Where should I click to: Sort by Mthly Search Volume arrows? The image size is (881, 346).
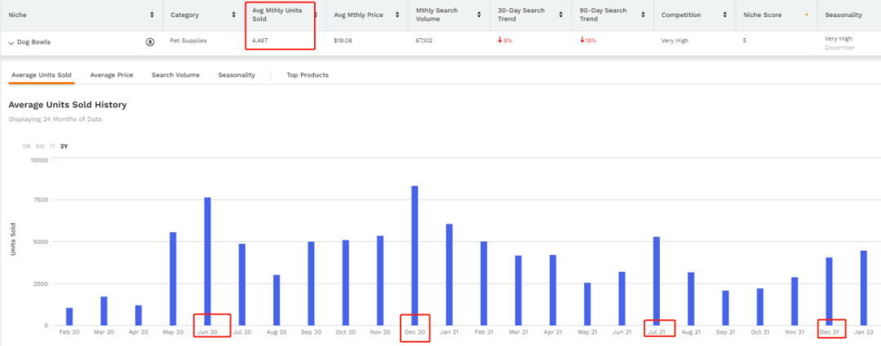point(479,15)
